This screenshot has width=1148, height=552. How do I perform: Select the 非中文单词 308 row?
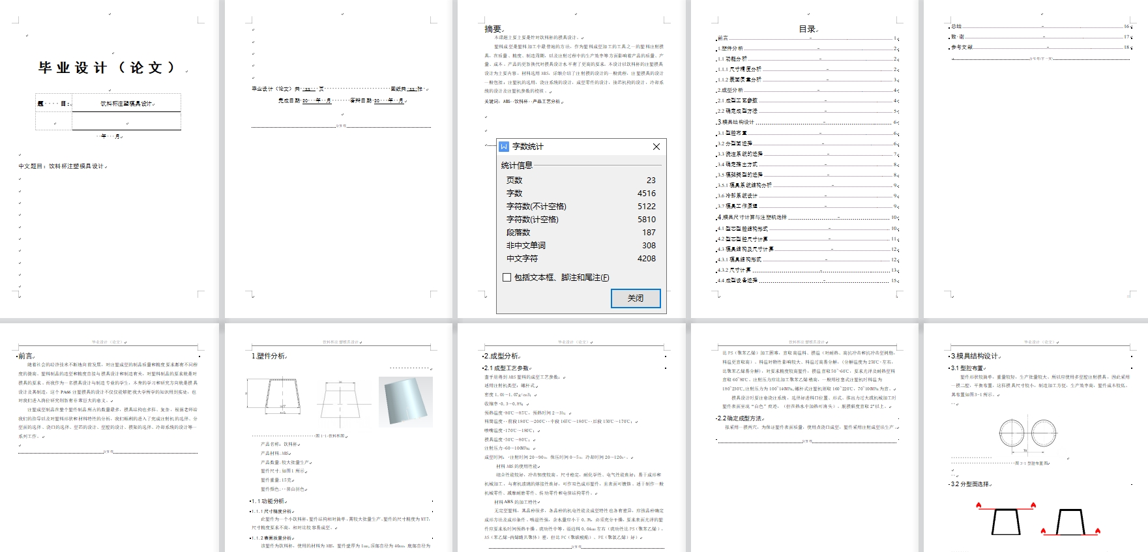pyautogui.click(x=581, y=246)
